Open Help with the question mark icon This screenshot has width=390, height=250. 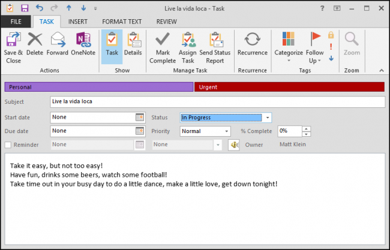(x=322, y=8)
